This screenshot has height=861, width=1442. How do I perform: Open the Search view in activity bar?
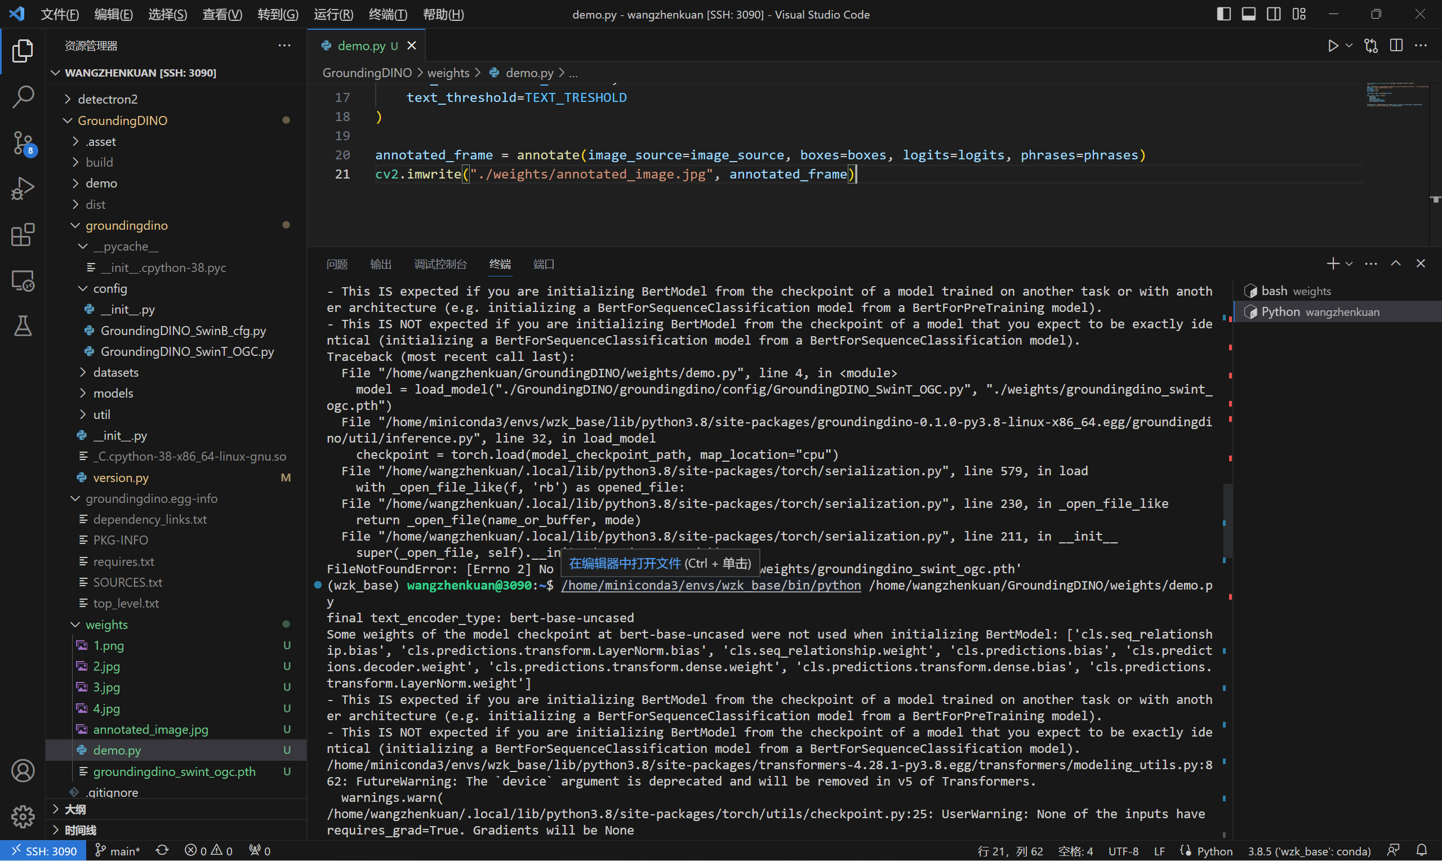pyautogui.click(x=23, y=96)
